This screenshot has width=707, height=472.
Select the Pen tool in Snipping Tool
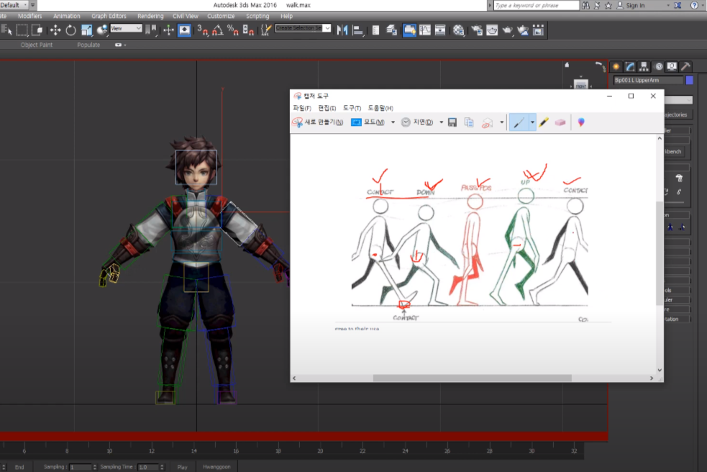point(519,122)
